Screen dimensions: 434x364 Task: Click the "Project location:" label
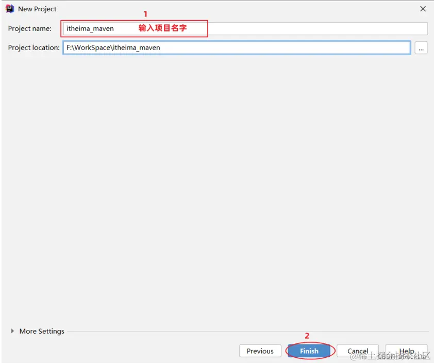point(34,47)
